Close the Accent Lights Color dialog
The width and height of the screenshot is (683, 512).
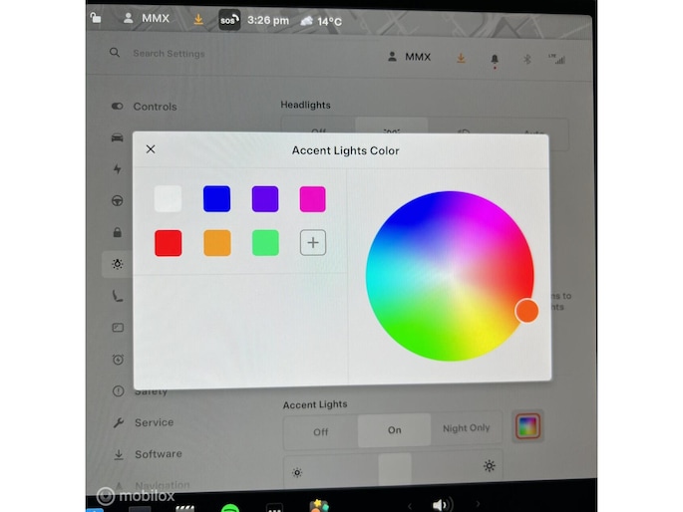point(151,149)
